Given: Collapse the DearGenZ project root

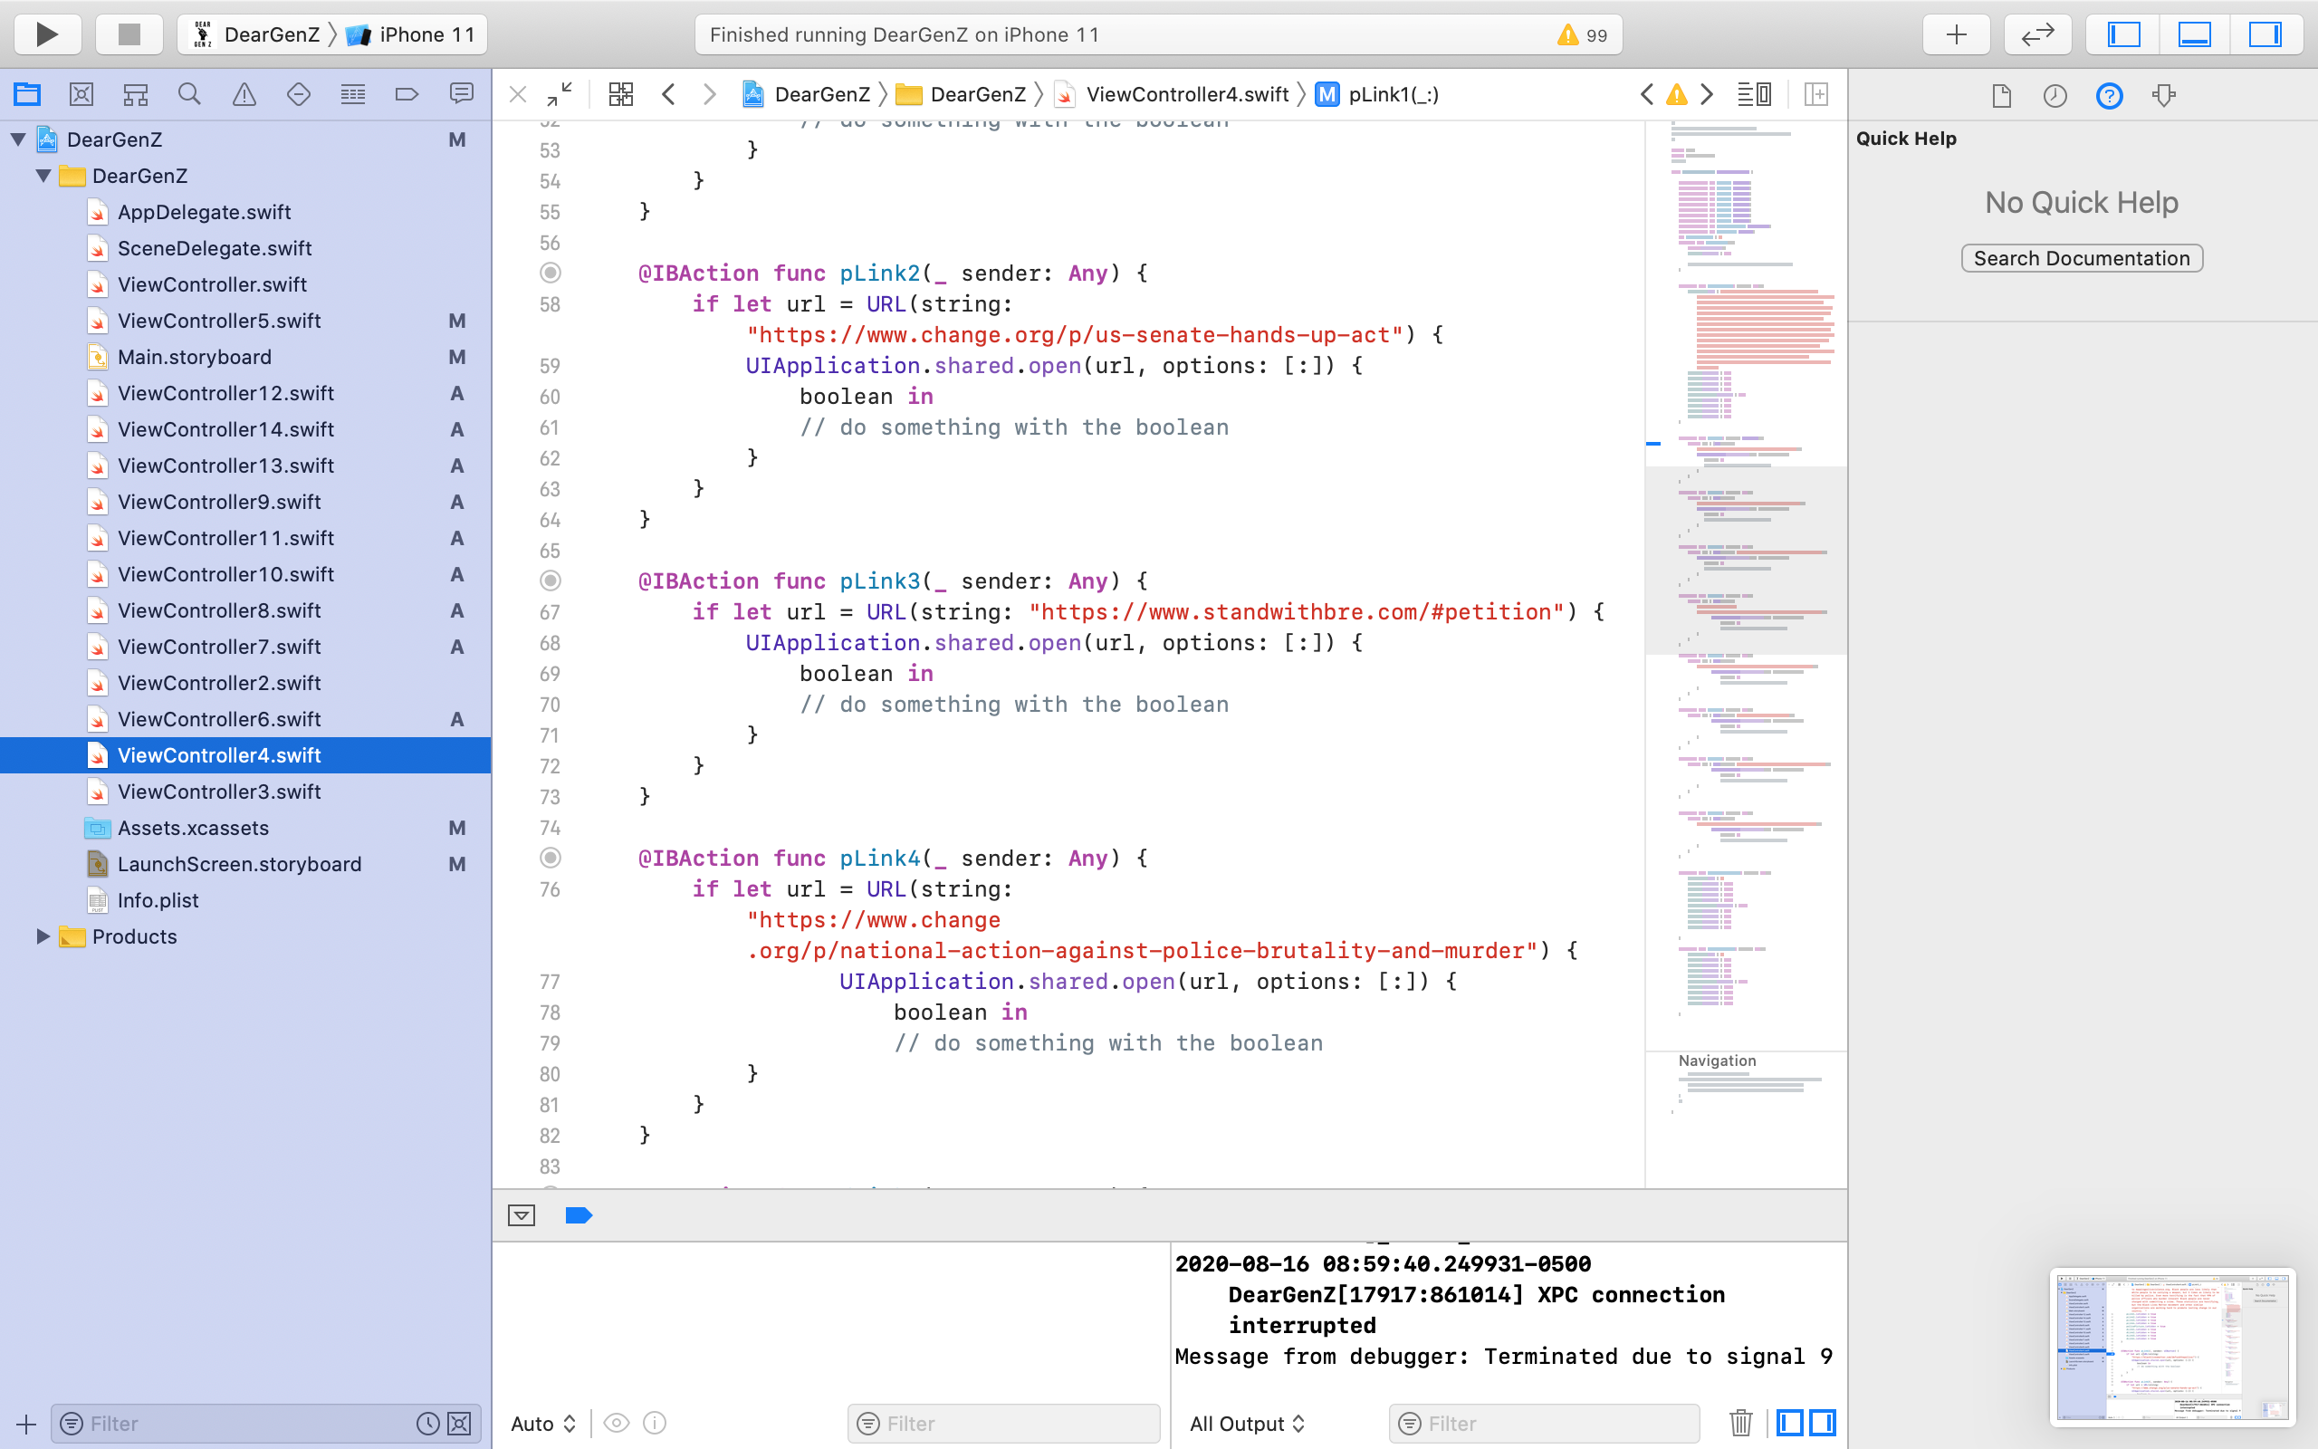Looking at the screenshot, I should click(18, 139).
